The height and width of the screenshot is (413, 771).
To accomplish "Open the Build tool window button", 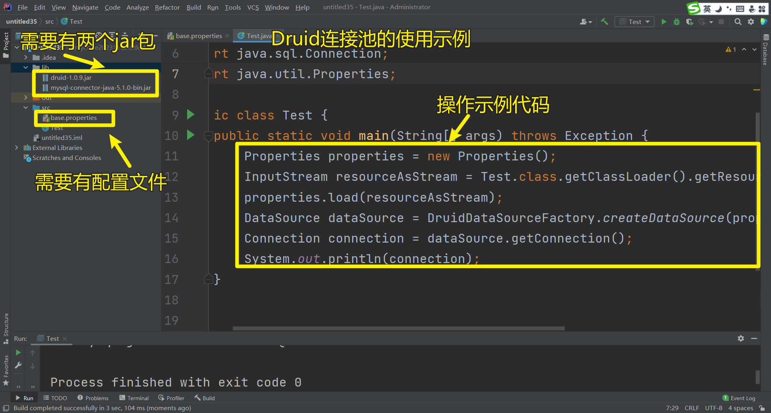I will click(x=205, y=398).
